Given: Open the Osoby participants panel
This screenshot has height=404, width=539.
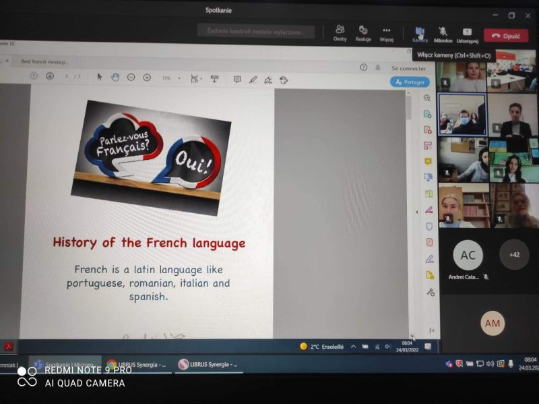Looking at the screenshot, I should click(340, 32).
